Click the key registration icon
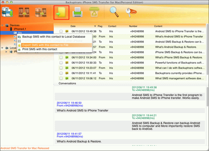The width and height of the screenshot is (209, 151). pyautogui.click(x=131, y=13)
